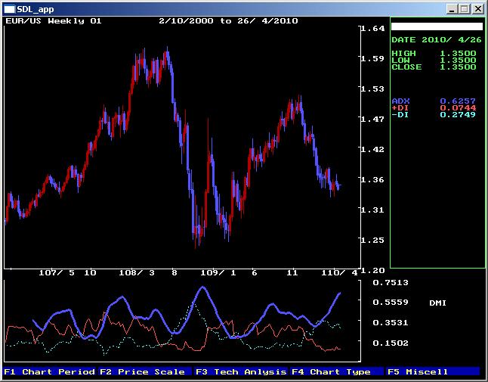This screenshot has width=488, height=382.
Task: Open the F5 Miscell menu
Action: pyautogui.click(x=433, y=371)
